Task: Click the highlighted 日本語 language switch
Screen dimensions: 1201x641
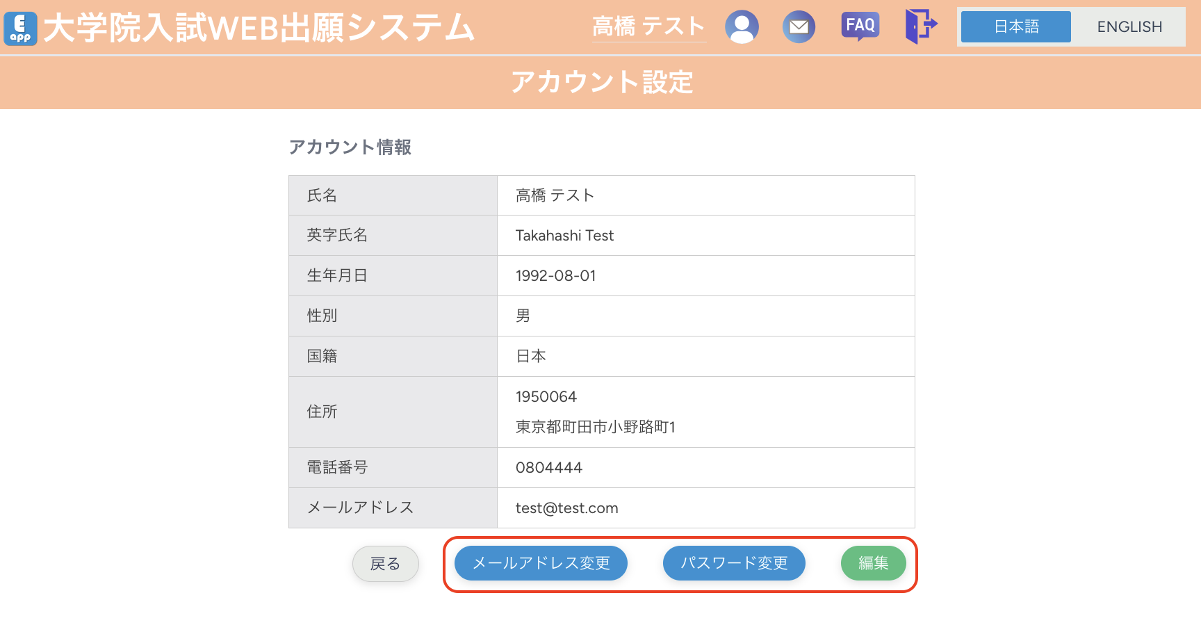Action: pyautogui.click(x=1015, y=27)
